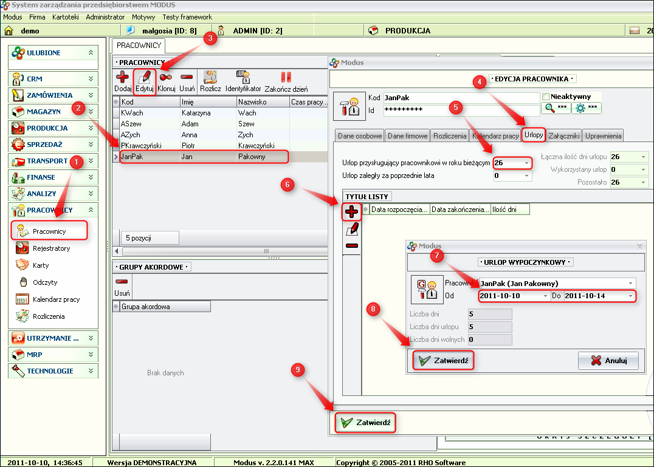Switch to the Urlopy tab
Viewport: 654px width, 467px height.
(533, 135)
